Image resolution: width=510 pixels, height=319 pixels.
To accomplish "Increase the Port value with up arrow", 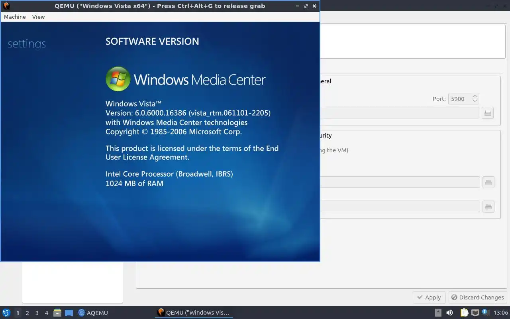I will (x=475, y=96).
